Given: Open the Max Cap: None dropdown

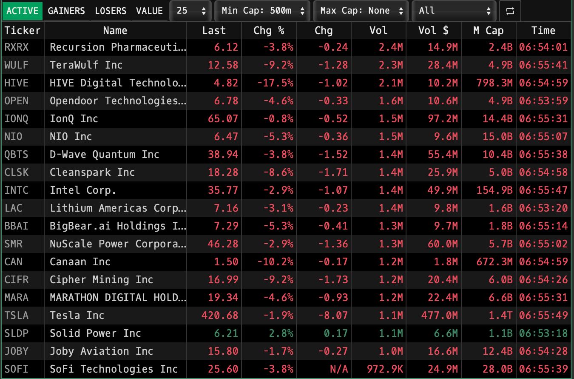Looking at the screenshot, I should pyautogui.click(x=361, y=11).
